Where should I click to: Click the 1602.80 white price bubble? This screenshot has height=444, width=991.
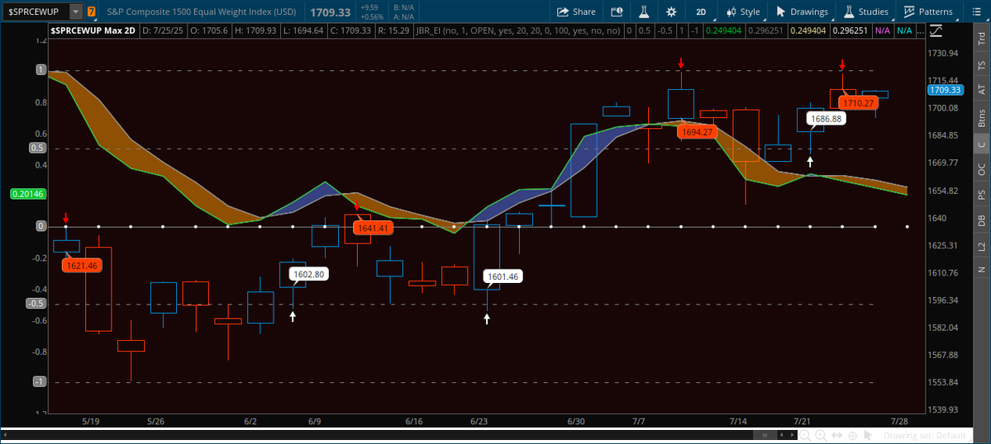tap(309, 274)
